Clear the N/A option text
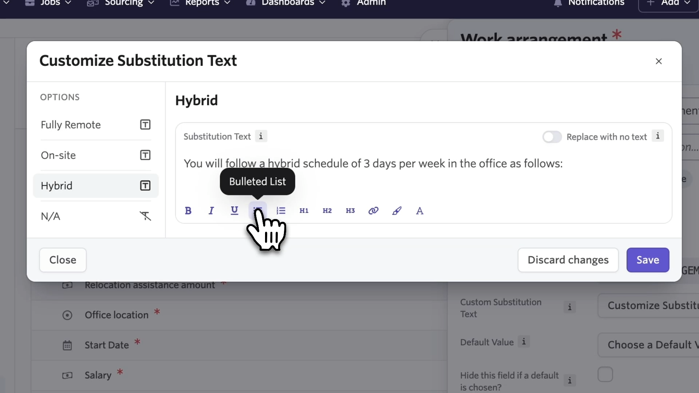 coord(146,216)
